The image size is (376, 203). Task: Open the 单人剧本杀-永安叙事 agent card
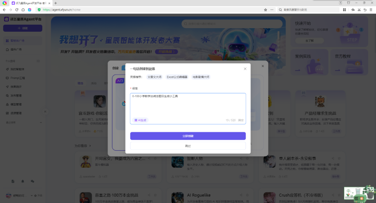(303, 167)
